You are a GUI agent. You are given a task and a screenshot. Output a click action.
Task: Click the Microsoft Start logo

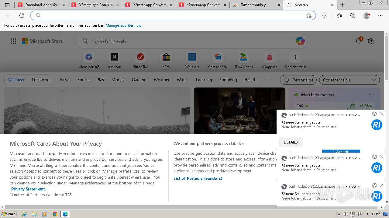point(42,41)
